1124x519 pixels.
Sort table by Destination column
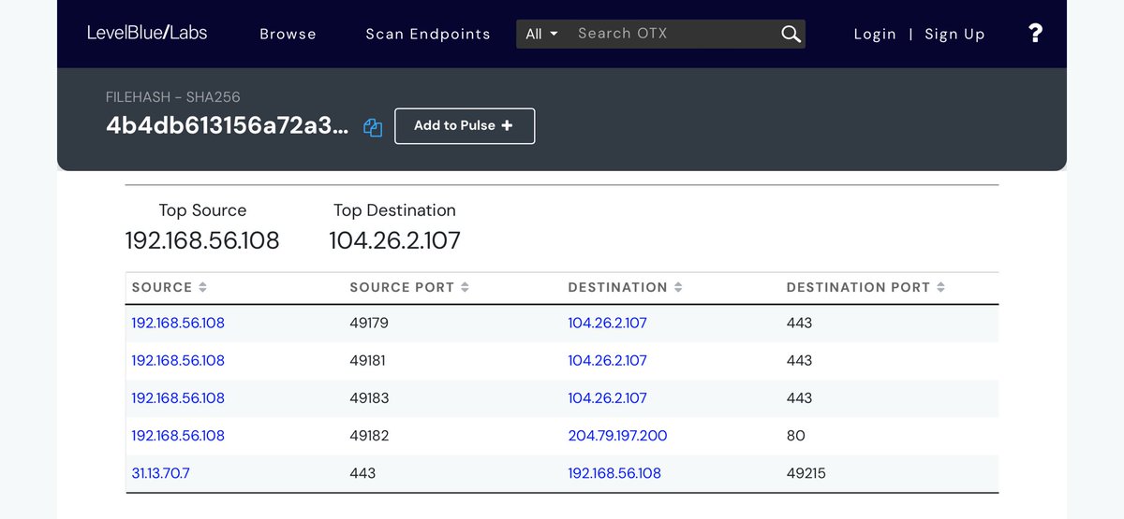click(x=625, y=287)
